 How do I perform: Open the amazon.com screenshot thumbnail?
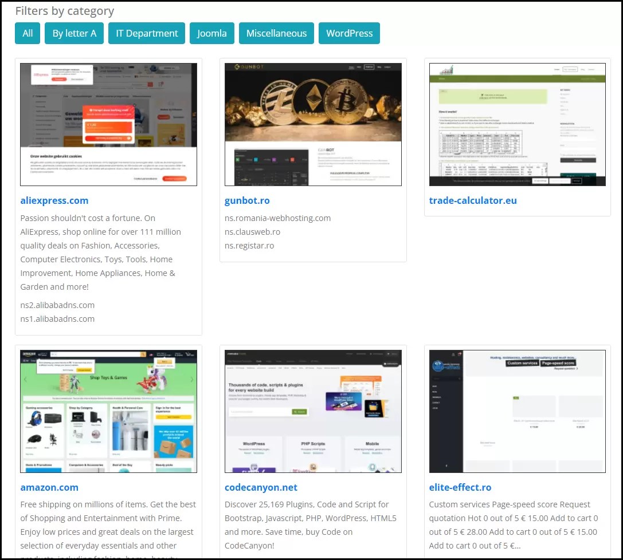point(108,411)
